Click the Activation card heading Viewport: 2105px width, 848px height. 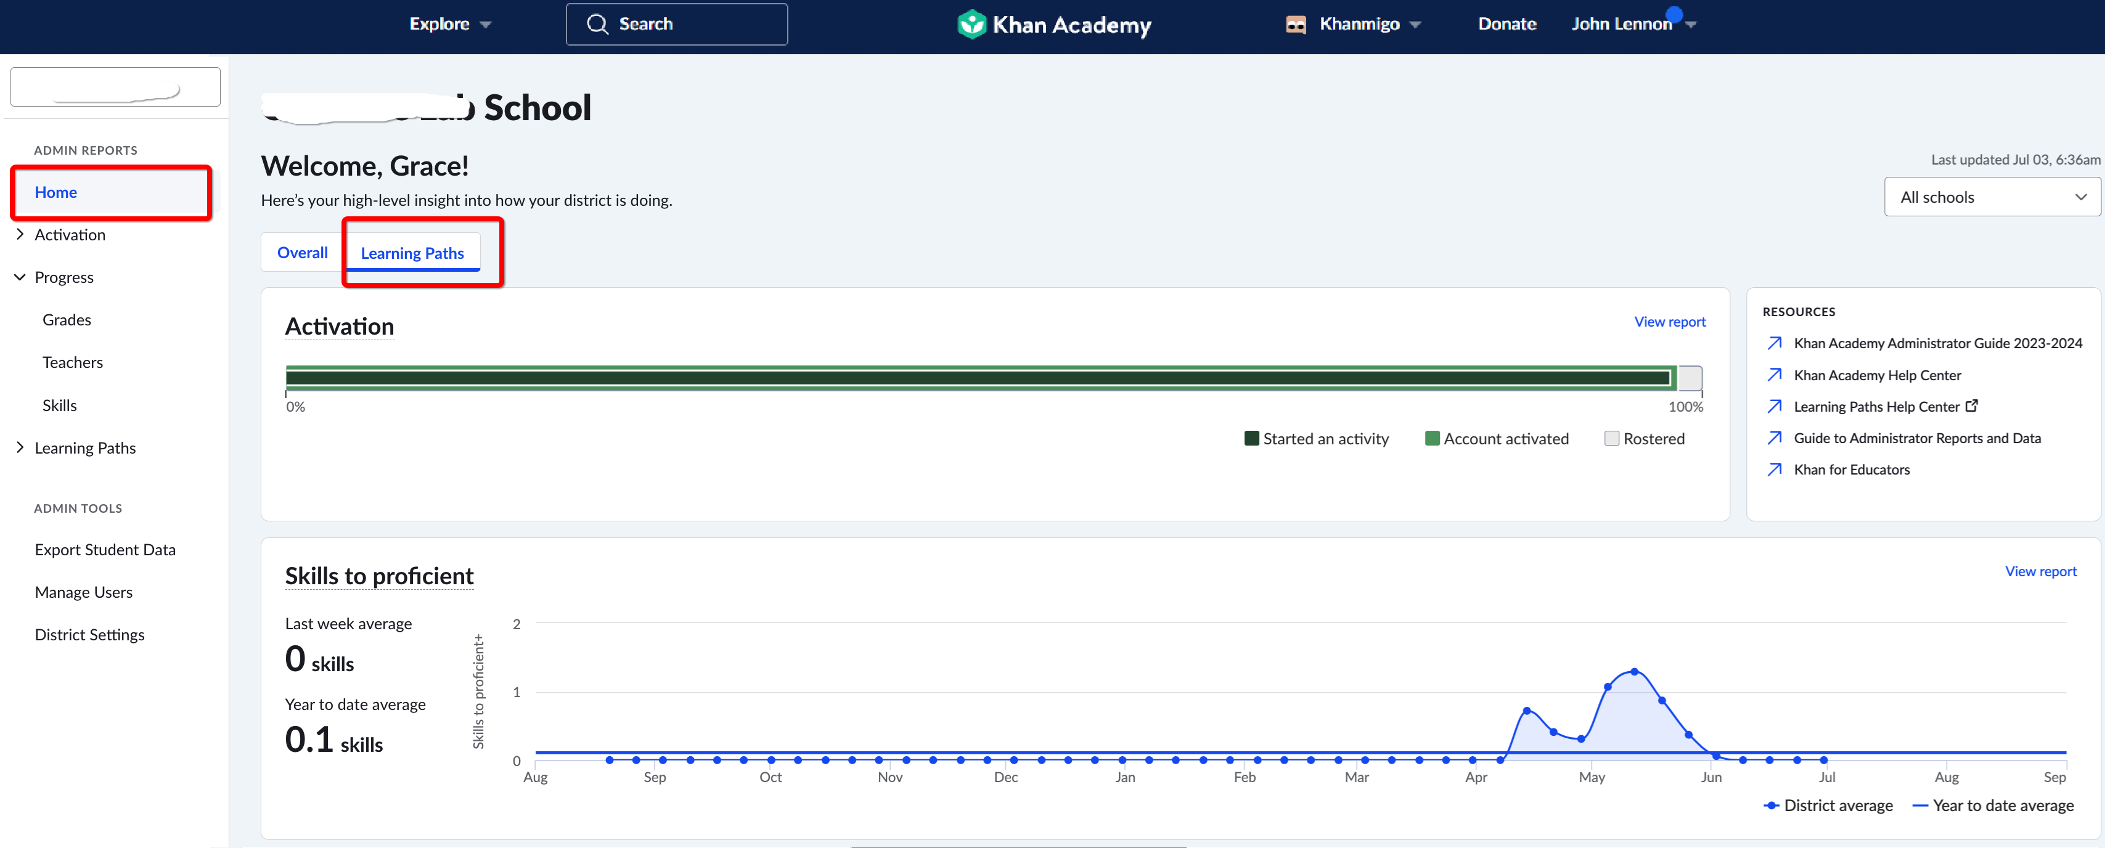click(x=339, y=326)
